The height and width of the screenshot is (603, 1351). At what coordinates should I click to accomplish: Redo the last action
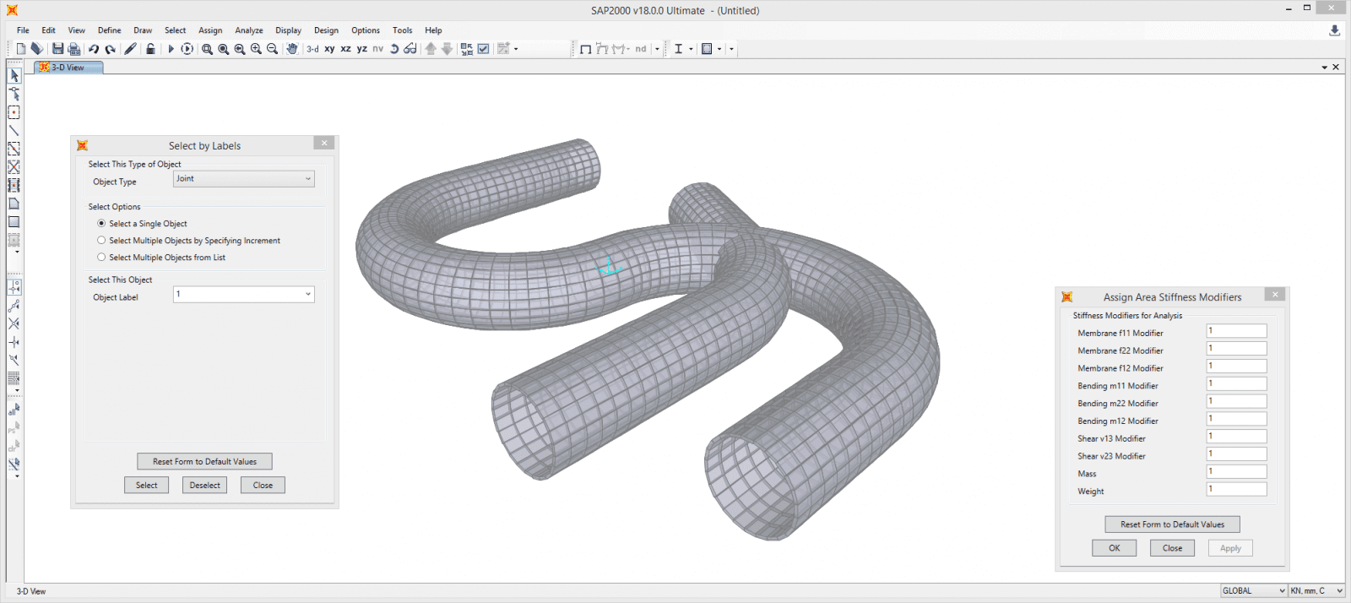pos(110,49)
